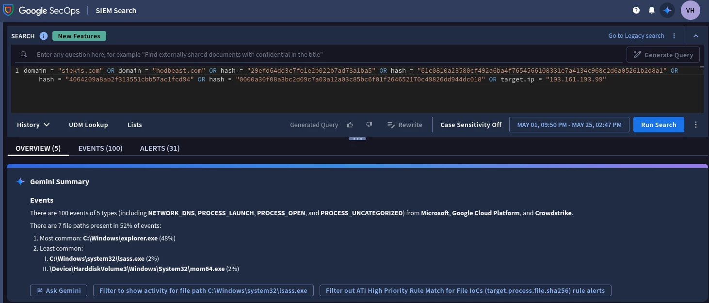
Task: Filter to show activity for lsass.exe path
Action: coord(203,290)
